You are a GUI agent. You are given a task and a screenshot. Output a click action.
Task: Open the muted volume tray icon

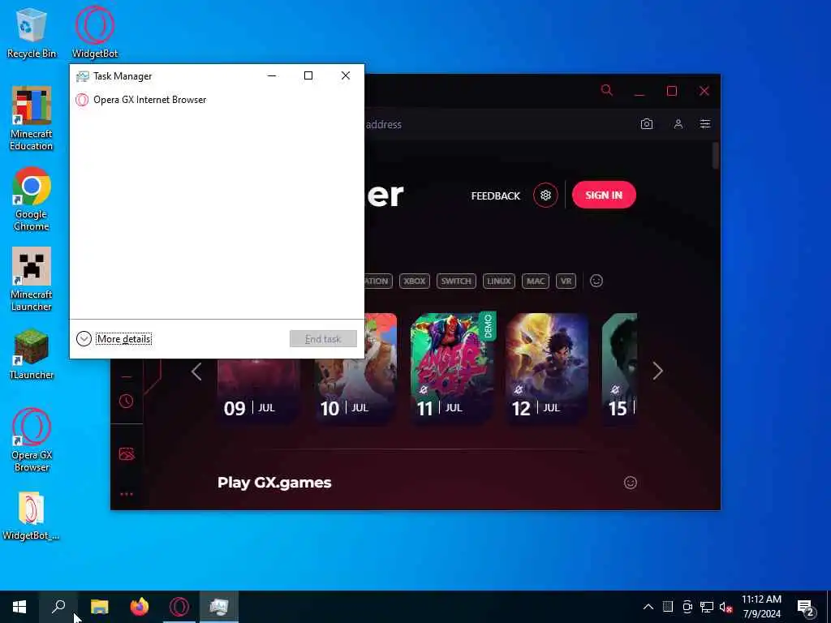pos(726,607)
